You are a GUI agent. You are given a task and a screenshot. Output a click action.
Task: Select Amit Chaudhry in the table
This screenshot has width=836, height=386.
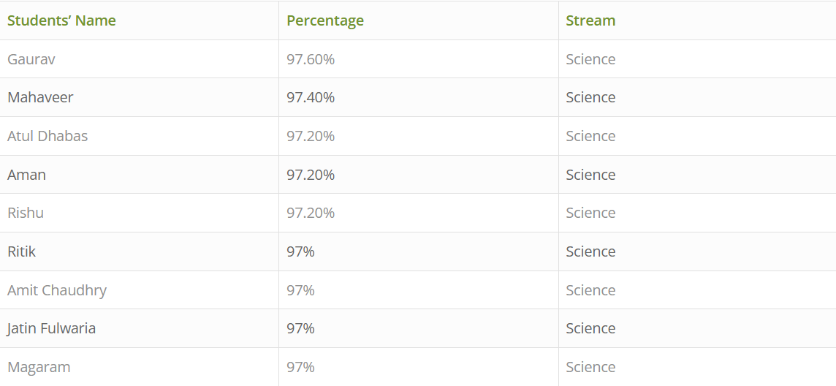pos(57,290)
